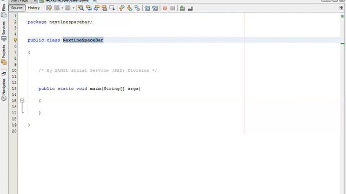Click the Navigator compass icon in sidebar
The width and height of the screenshot is (346, 194).
point(4,98)
